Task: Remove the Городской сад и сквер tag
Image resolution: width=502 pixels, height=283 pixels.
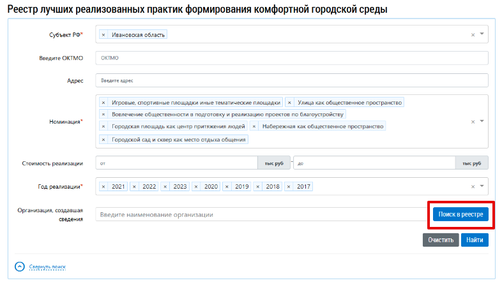Action: click(103, 139)
